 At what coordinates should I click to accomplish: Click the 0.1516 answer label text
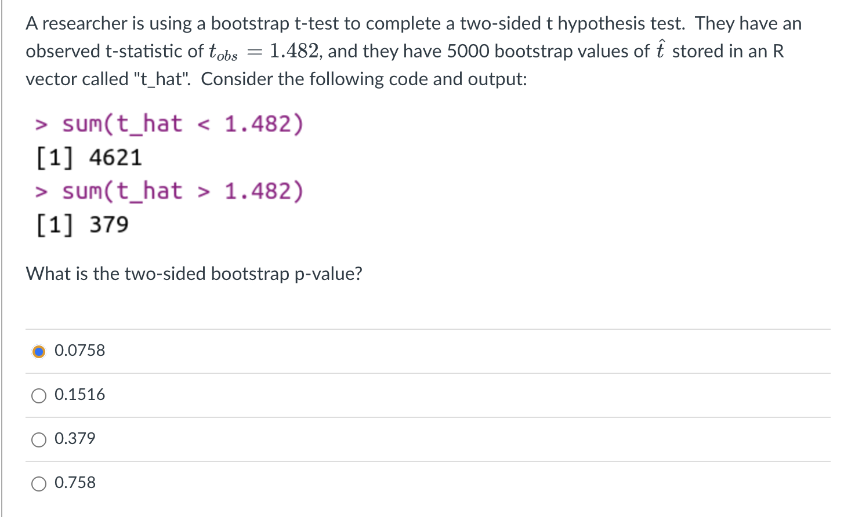pos(79,395)
